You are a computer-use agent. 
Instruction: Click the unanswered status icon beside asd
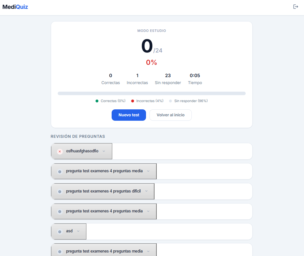[60, 232]
